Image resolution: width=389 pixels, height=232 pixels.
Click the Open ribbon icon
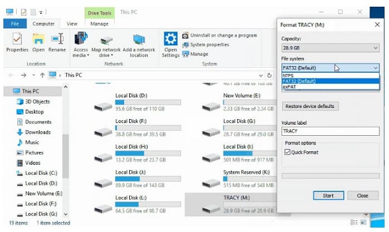pyautogui.click(x=38, y=39)
